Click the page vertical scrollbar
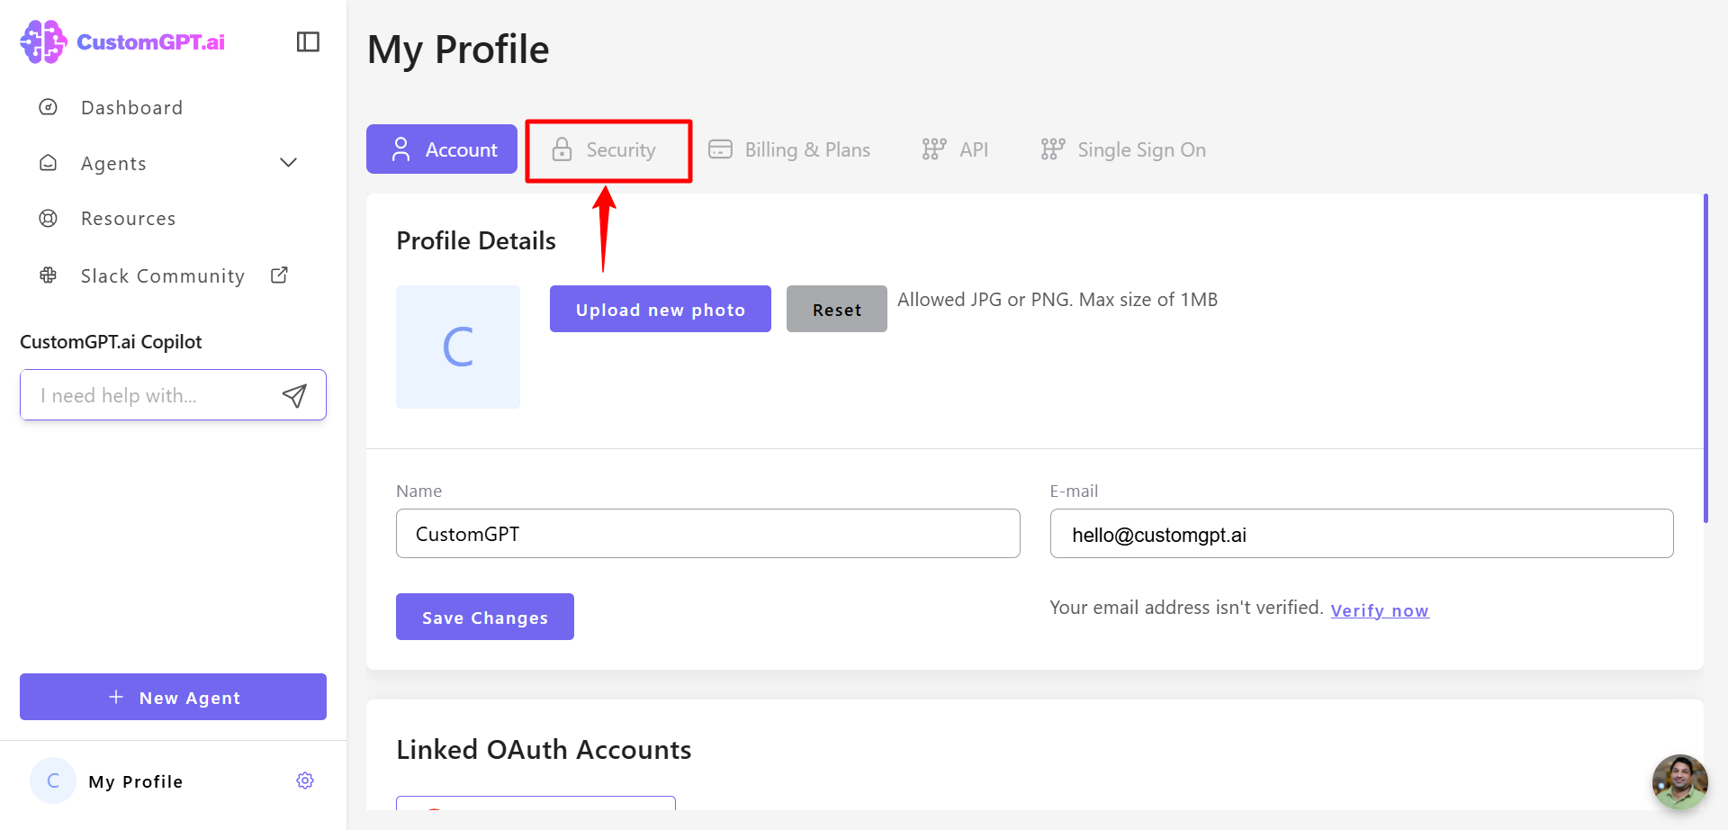This screenshot has height=830, width=1728. coord(1705,358)
